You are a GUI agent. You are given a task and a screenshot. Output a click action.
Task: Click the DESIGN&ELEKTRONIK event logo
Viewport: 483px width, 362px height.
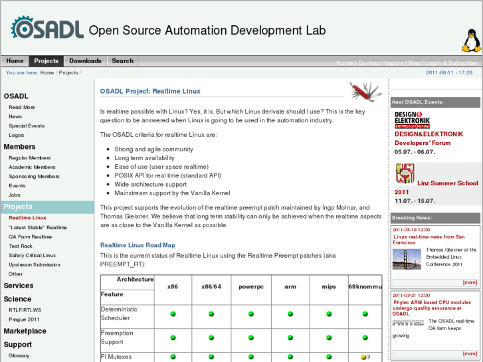(412, 120)
